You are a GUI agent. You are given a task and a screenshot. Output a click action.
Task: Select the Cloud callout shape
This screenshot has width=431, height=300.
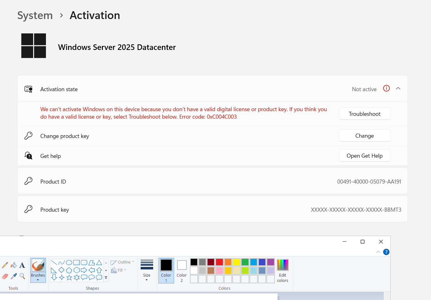tap(99, 277)
